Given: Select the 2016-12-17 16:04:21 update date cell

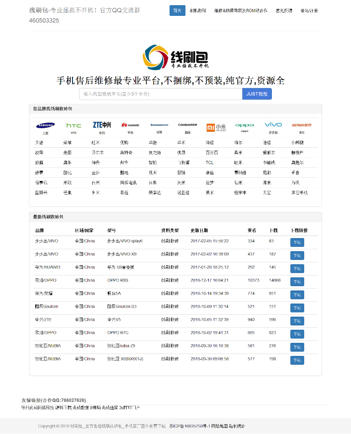Looking at the screenshot, I should point(210,281).
